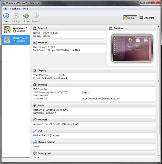Click Device Filters 0 (0 active) text
Screen dimensions: 162x164
click(x=46, y=135)
